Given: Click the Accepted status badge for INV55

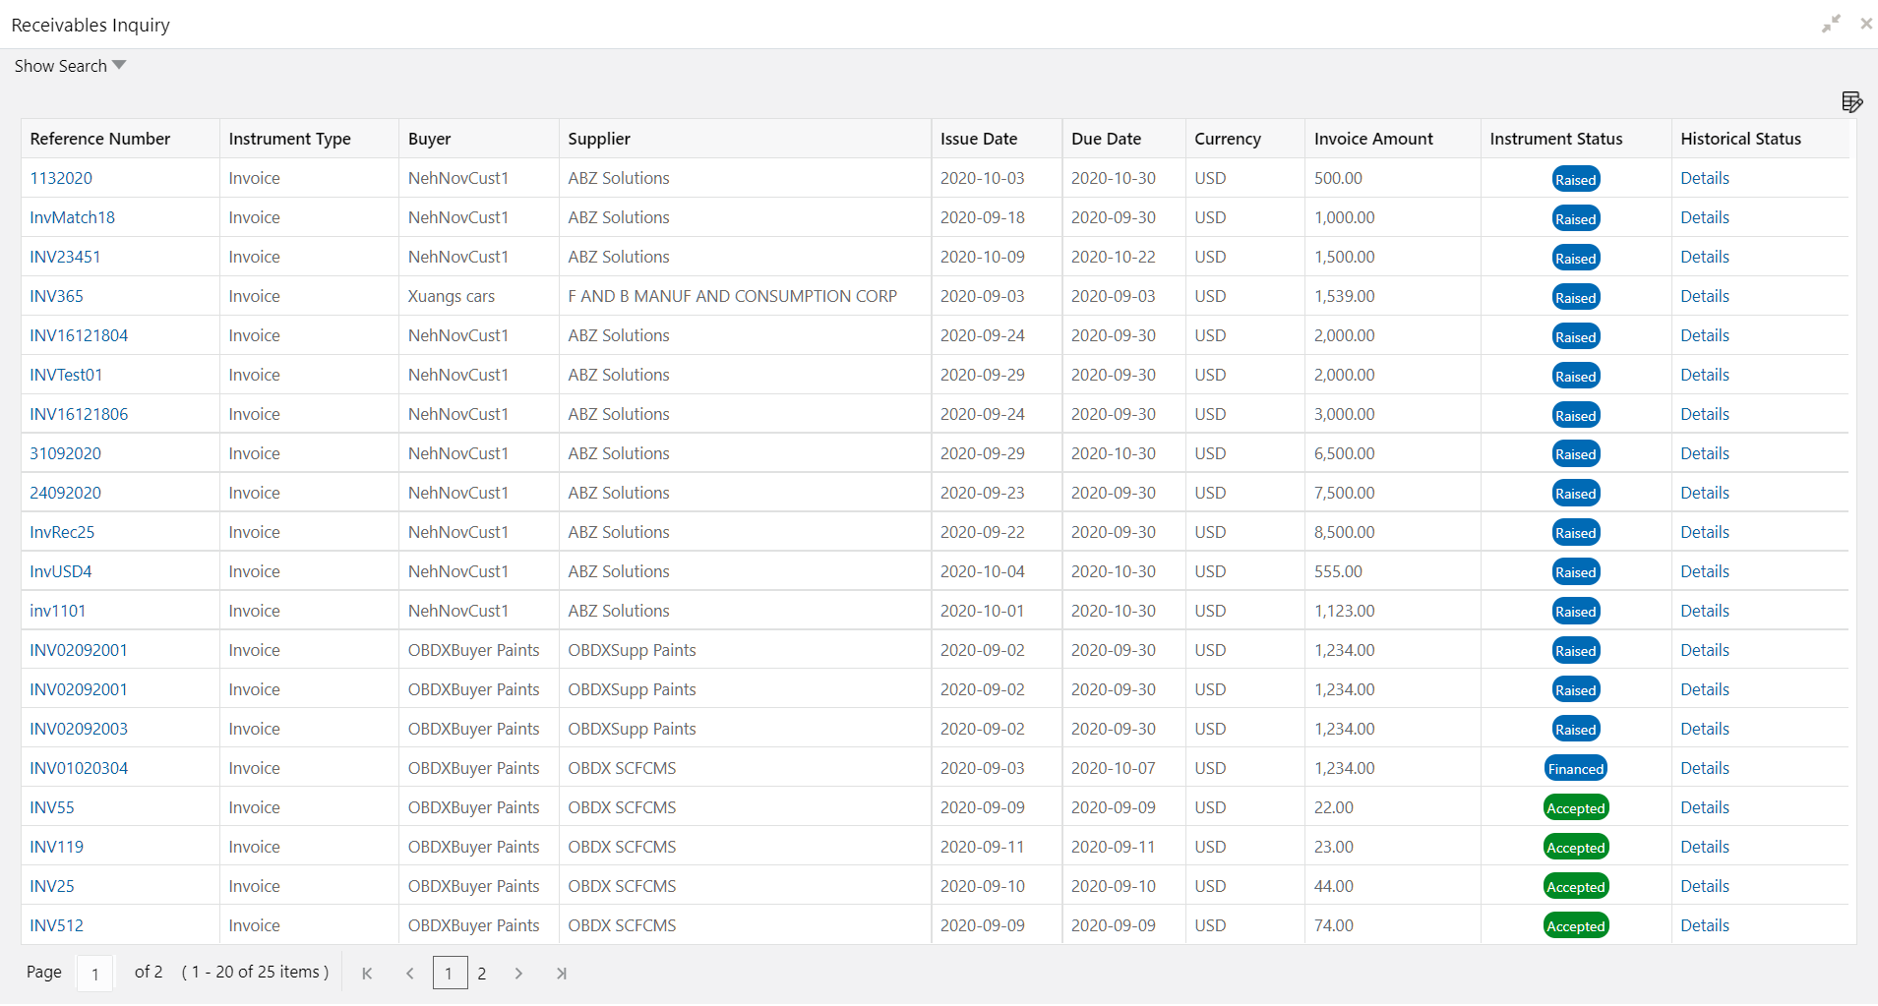Looking at the screenshot, I should [x=1576, y=808].
